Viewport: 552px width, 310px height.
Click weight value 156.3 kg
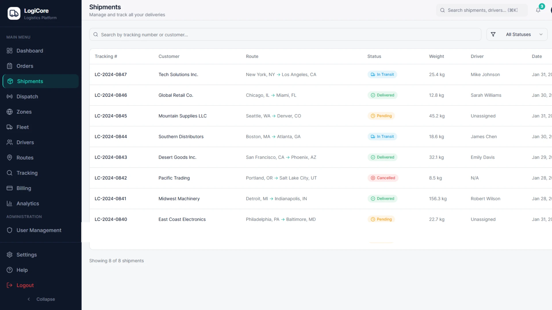(438, 199)
